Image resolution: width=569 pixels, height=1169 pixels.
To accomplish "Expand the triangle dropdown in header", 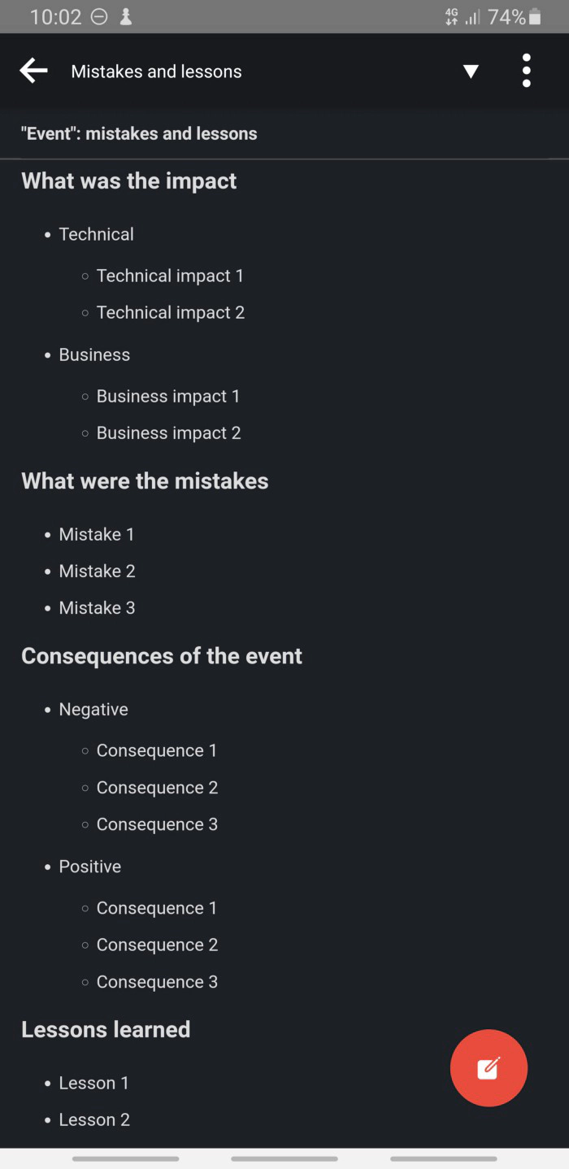I will click(471, 72).
